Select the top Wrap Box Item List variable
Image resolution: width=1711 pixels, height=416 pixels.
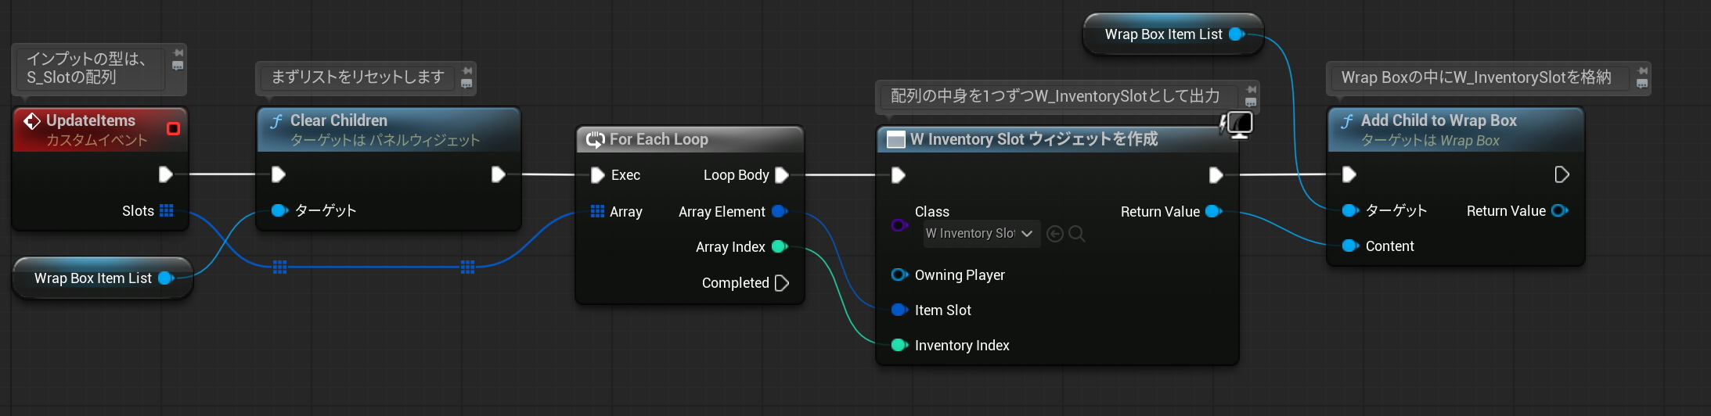click(x=1163, y=34)
